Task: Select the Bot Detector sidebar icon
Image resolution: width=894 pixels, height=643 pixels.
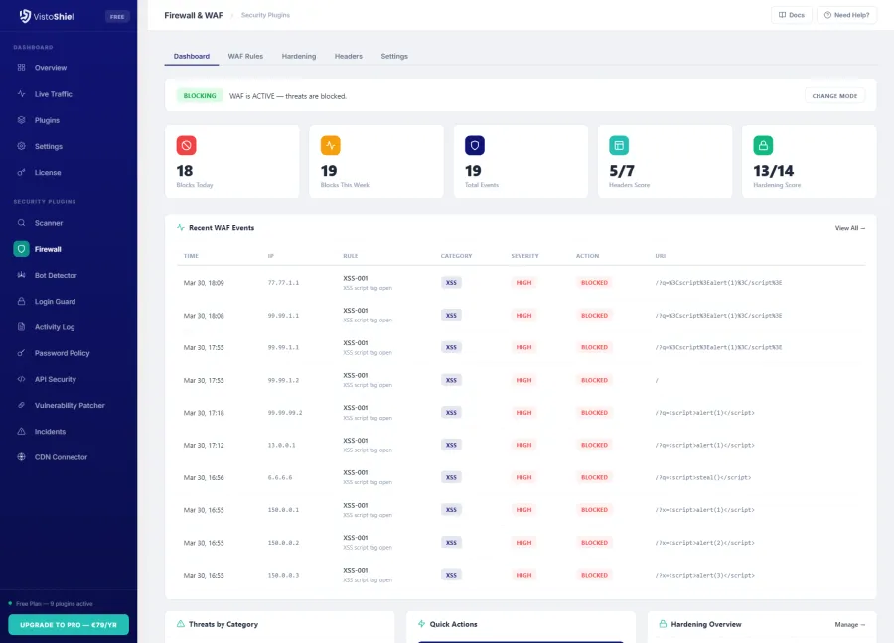Action: coord(57,275)
